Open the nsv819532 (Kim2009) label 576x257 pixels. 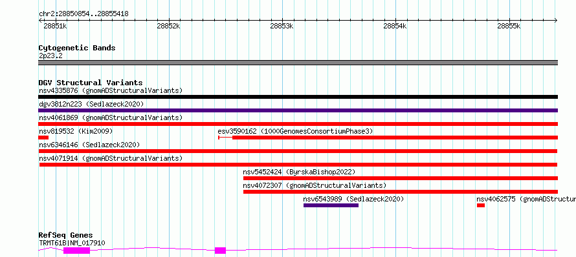tap(76, 131)
